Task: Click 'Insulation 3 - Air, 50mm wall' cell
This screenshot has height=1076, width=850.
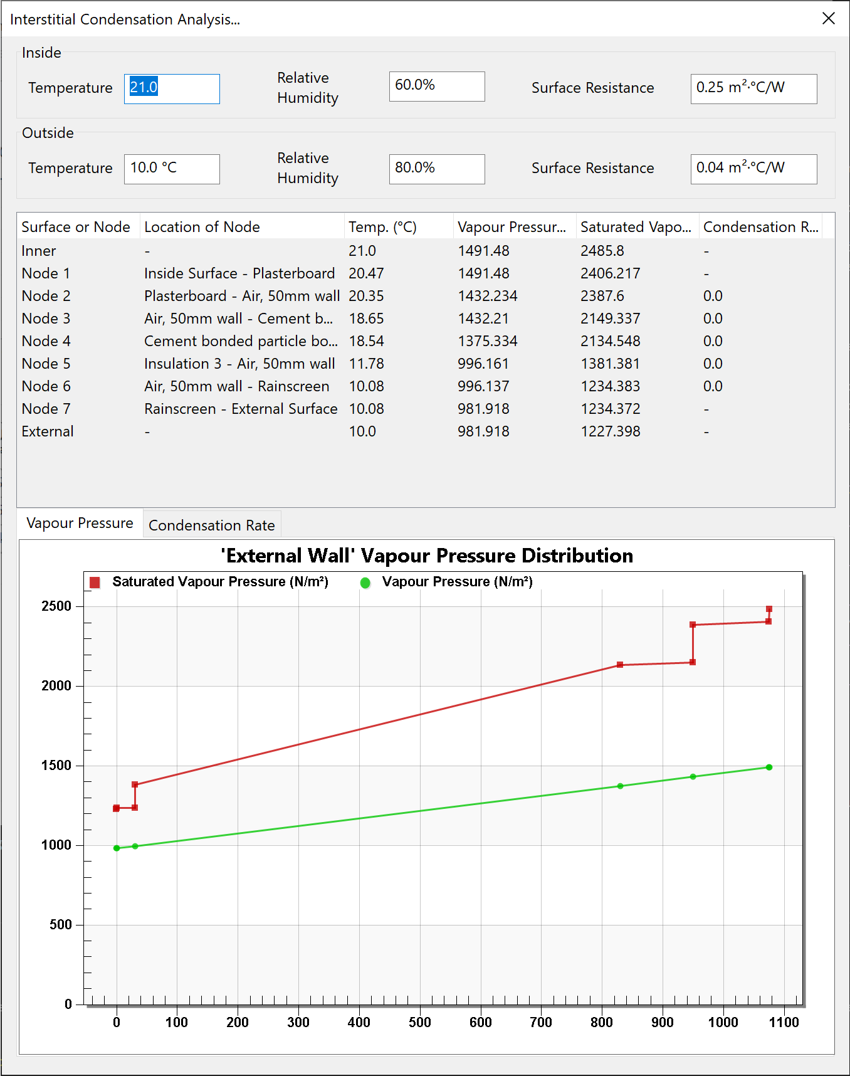Action: click(x=239, y=364)
